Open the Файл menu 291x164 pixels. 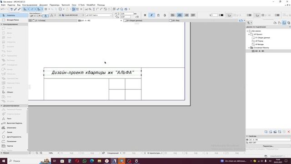coord(3,5)
